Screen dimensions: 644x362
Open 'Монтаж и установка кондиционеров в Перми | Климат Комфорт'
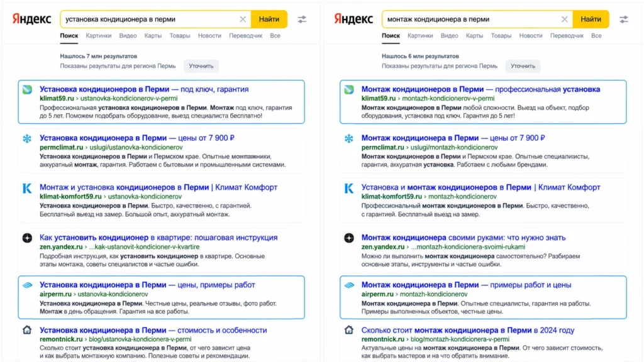tap(158, 187)
